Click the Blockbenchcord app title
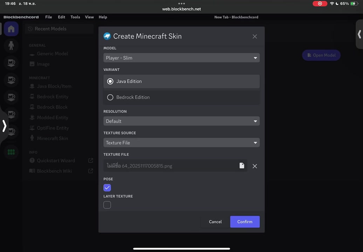Viewport: 363px width, 252px height. click(21, 17)
